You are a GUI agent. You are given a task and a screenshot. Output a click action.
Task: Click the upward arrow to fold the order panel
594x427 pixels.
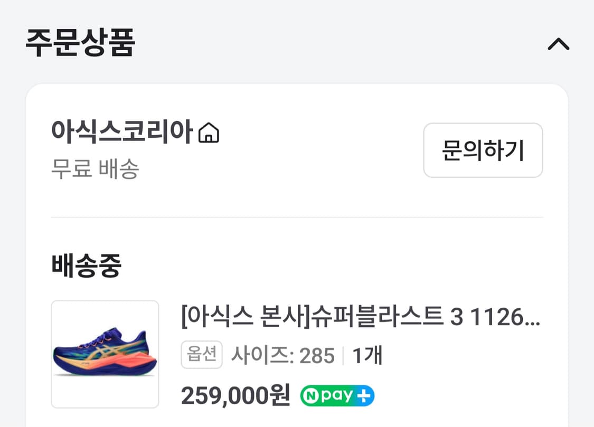(560, 44)
